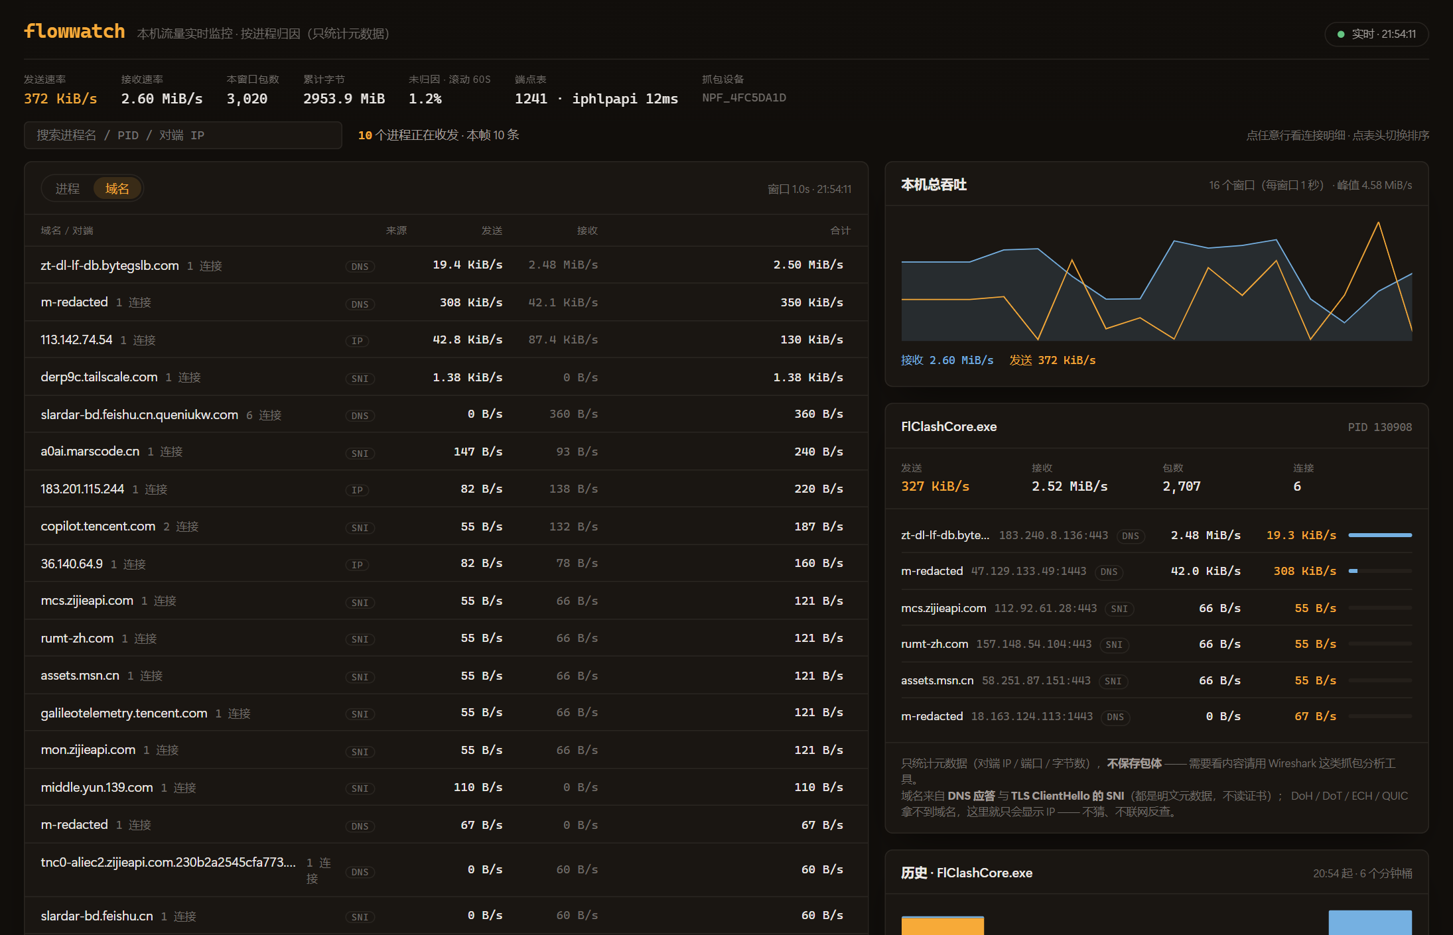This screenshot has height=935, width=1453.
Task: Sort table by 发送 column header
Action: (492, 230)
